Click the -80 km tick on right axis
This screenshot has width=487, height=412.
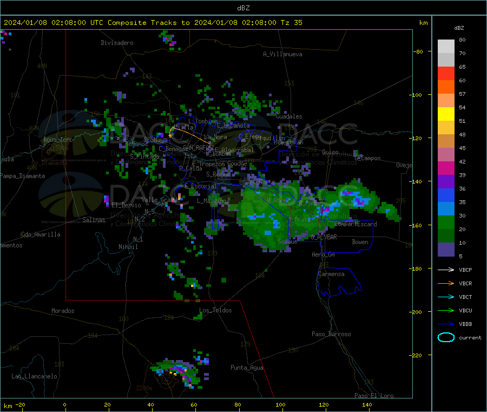pyautogui.click(x=418, y=51)
